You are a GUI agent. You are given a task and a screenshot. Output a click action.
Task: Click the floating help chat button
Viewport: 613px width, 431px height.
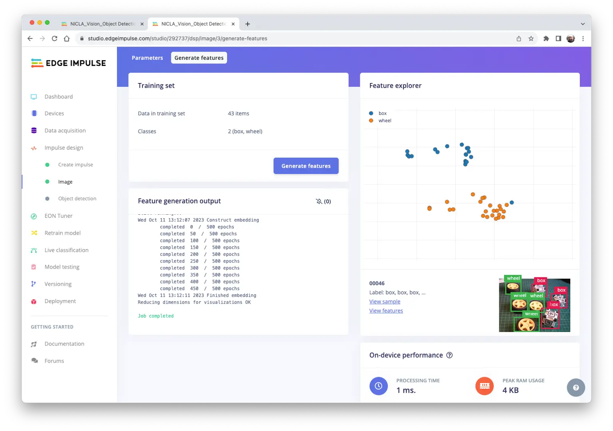575,388
